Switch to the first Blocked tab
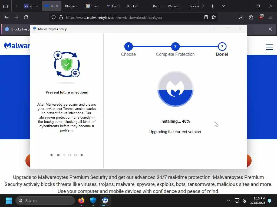The image size is (277, 207). [x=71, y=6]
